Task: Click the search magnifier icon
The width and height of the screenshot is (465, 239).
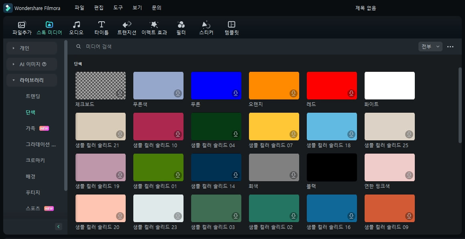Action: [79, 47]
